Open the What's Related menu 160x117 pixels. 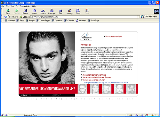pos(149,17)
